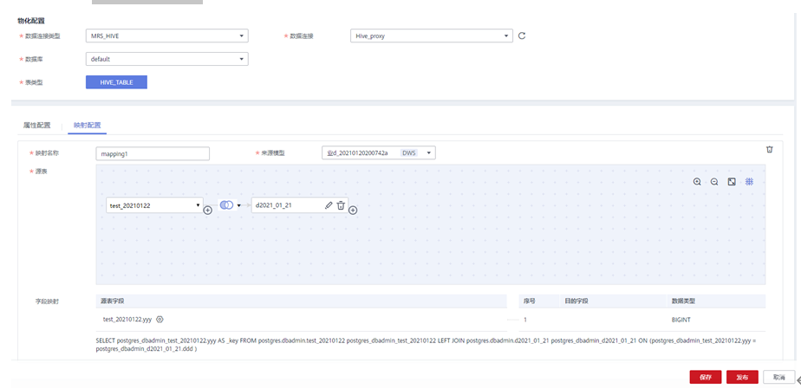Add a table after the d2021_01_21 node
Image resolution: width=801 pixels, height=389 pixels.
coord(353,210)
